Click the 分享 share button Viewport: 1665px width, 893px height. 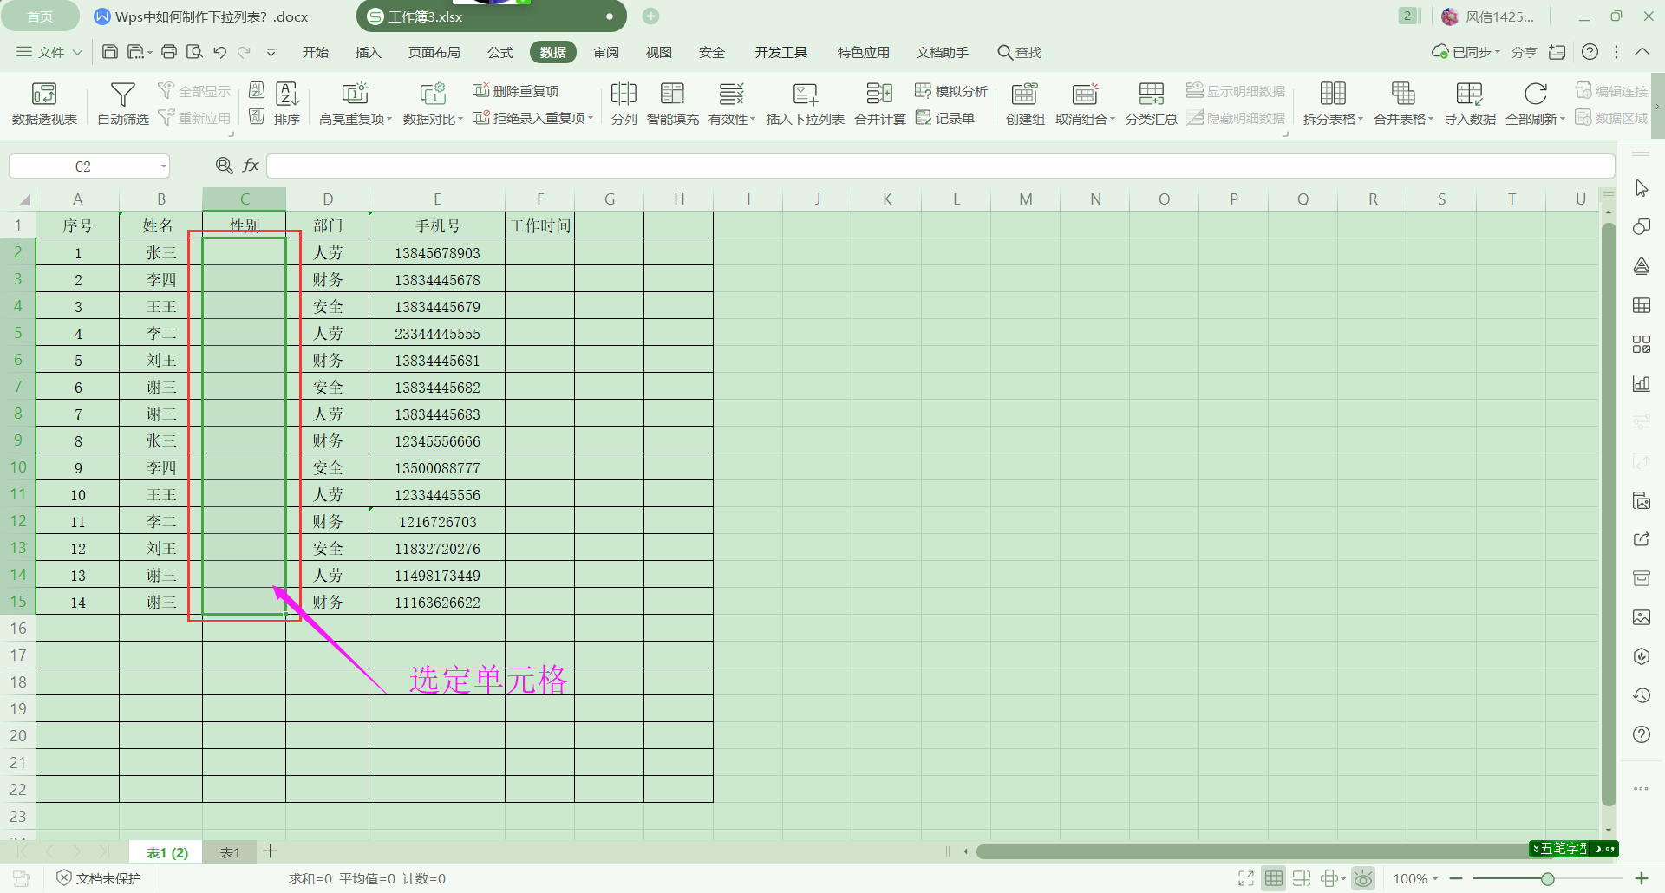click(x=1524, y=52)
